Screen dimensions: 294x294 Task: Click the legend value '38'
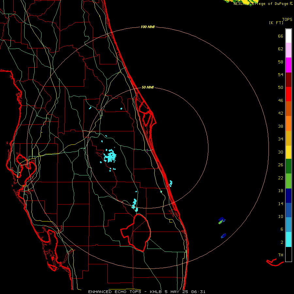click(x=281, y=126)
